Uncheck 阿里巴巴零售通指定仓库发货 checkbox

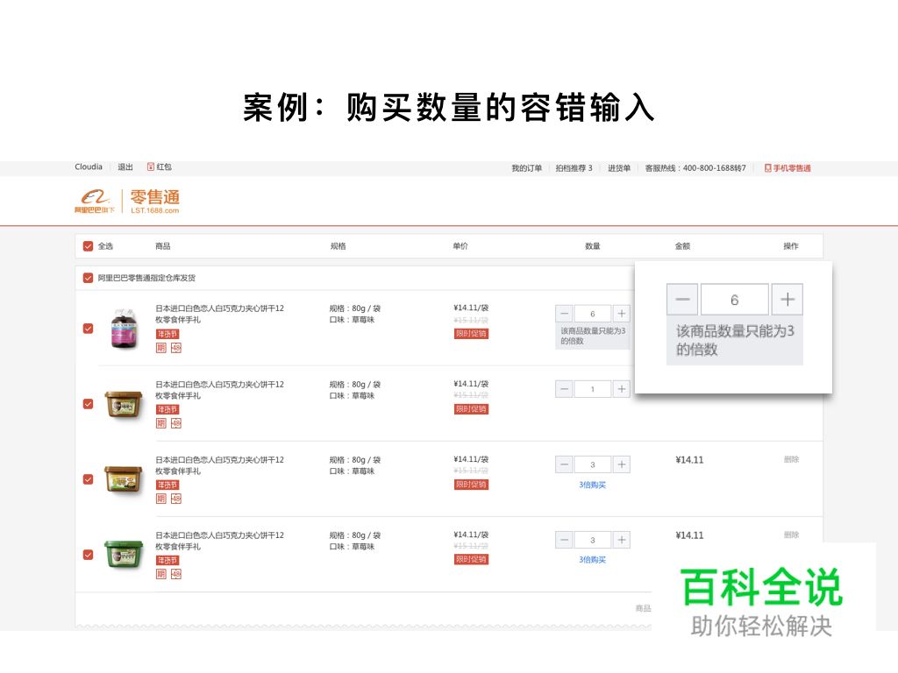(88, 278)
